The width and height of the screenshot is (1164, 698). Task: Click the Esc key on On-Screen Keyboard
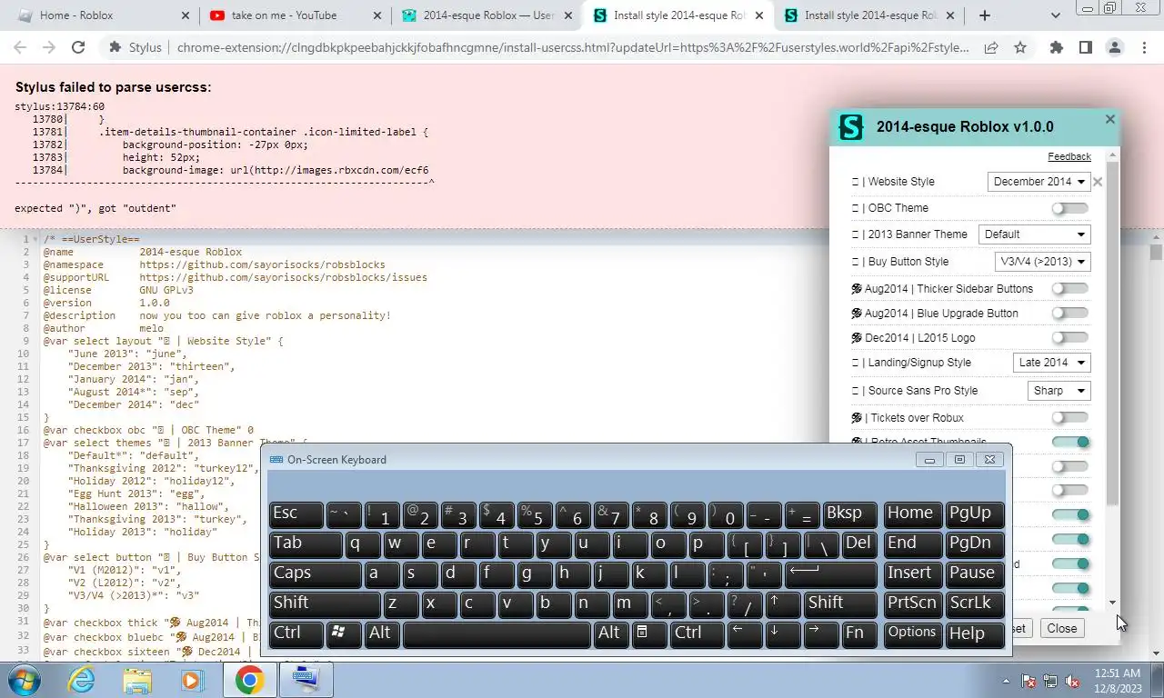(x=296, y=513)
